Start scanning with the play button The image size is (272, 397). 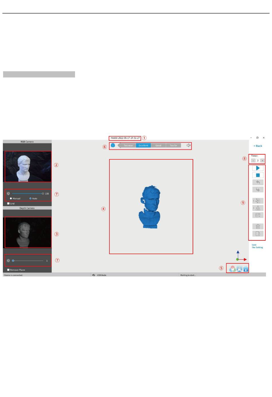[x=258, y=168]
